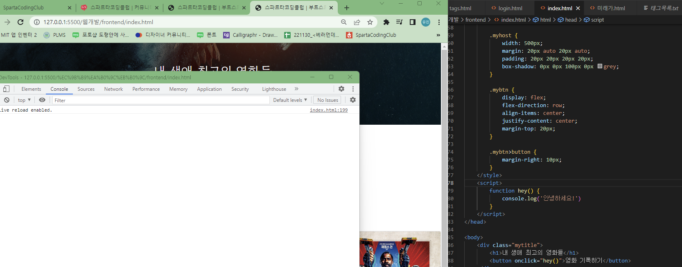Switch to the Elements tab

click(x=31, y=89)
